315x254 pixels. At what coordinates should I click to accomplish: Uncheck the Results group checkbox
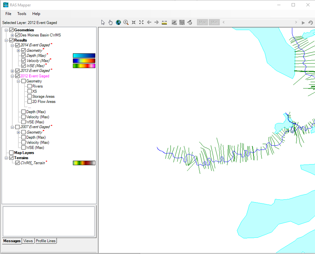(11, 40)
